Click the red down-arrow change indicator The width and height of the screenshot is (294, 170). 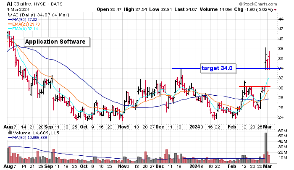coord(275,10)
